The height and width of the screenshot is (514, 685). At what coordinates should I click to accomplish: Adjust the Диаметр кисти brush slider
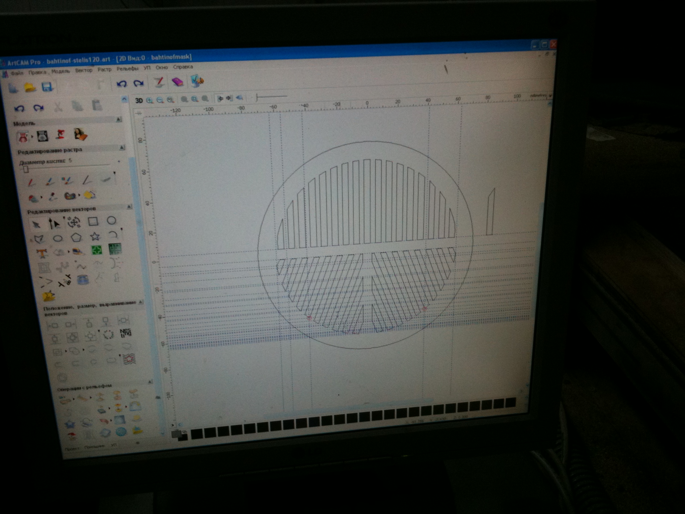(26, 169)
